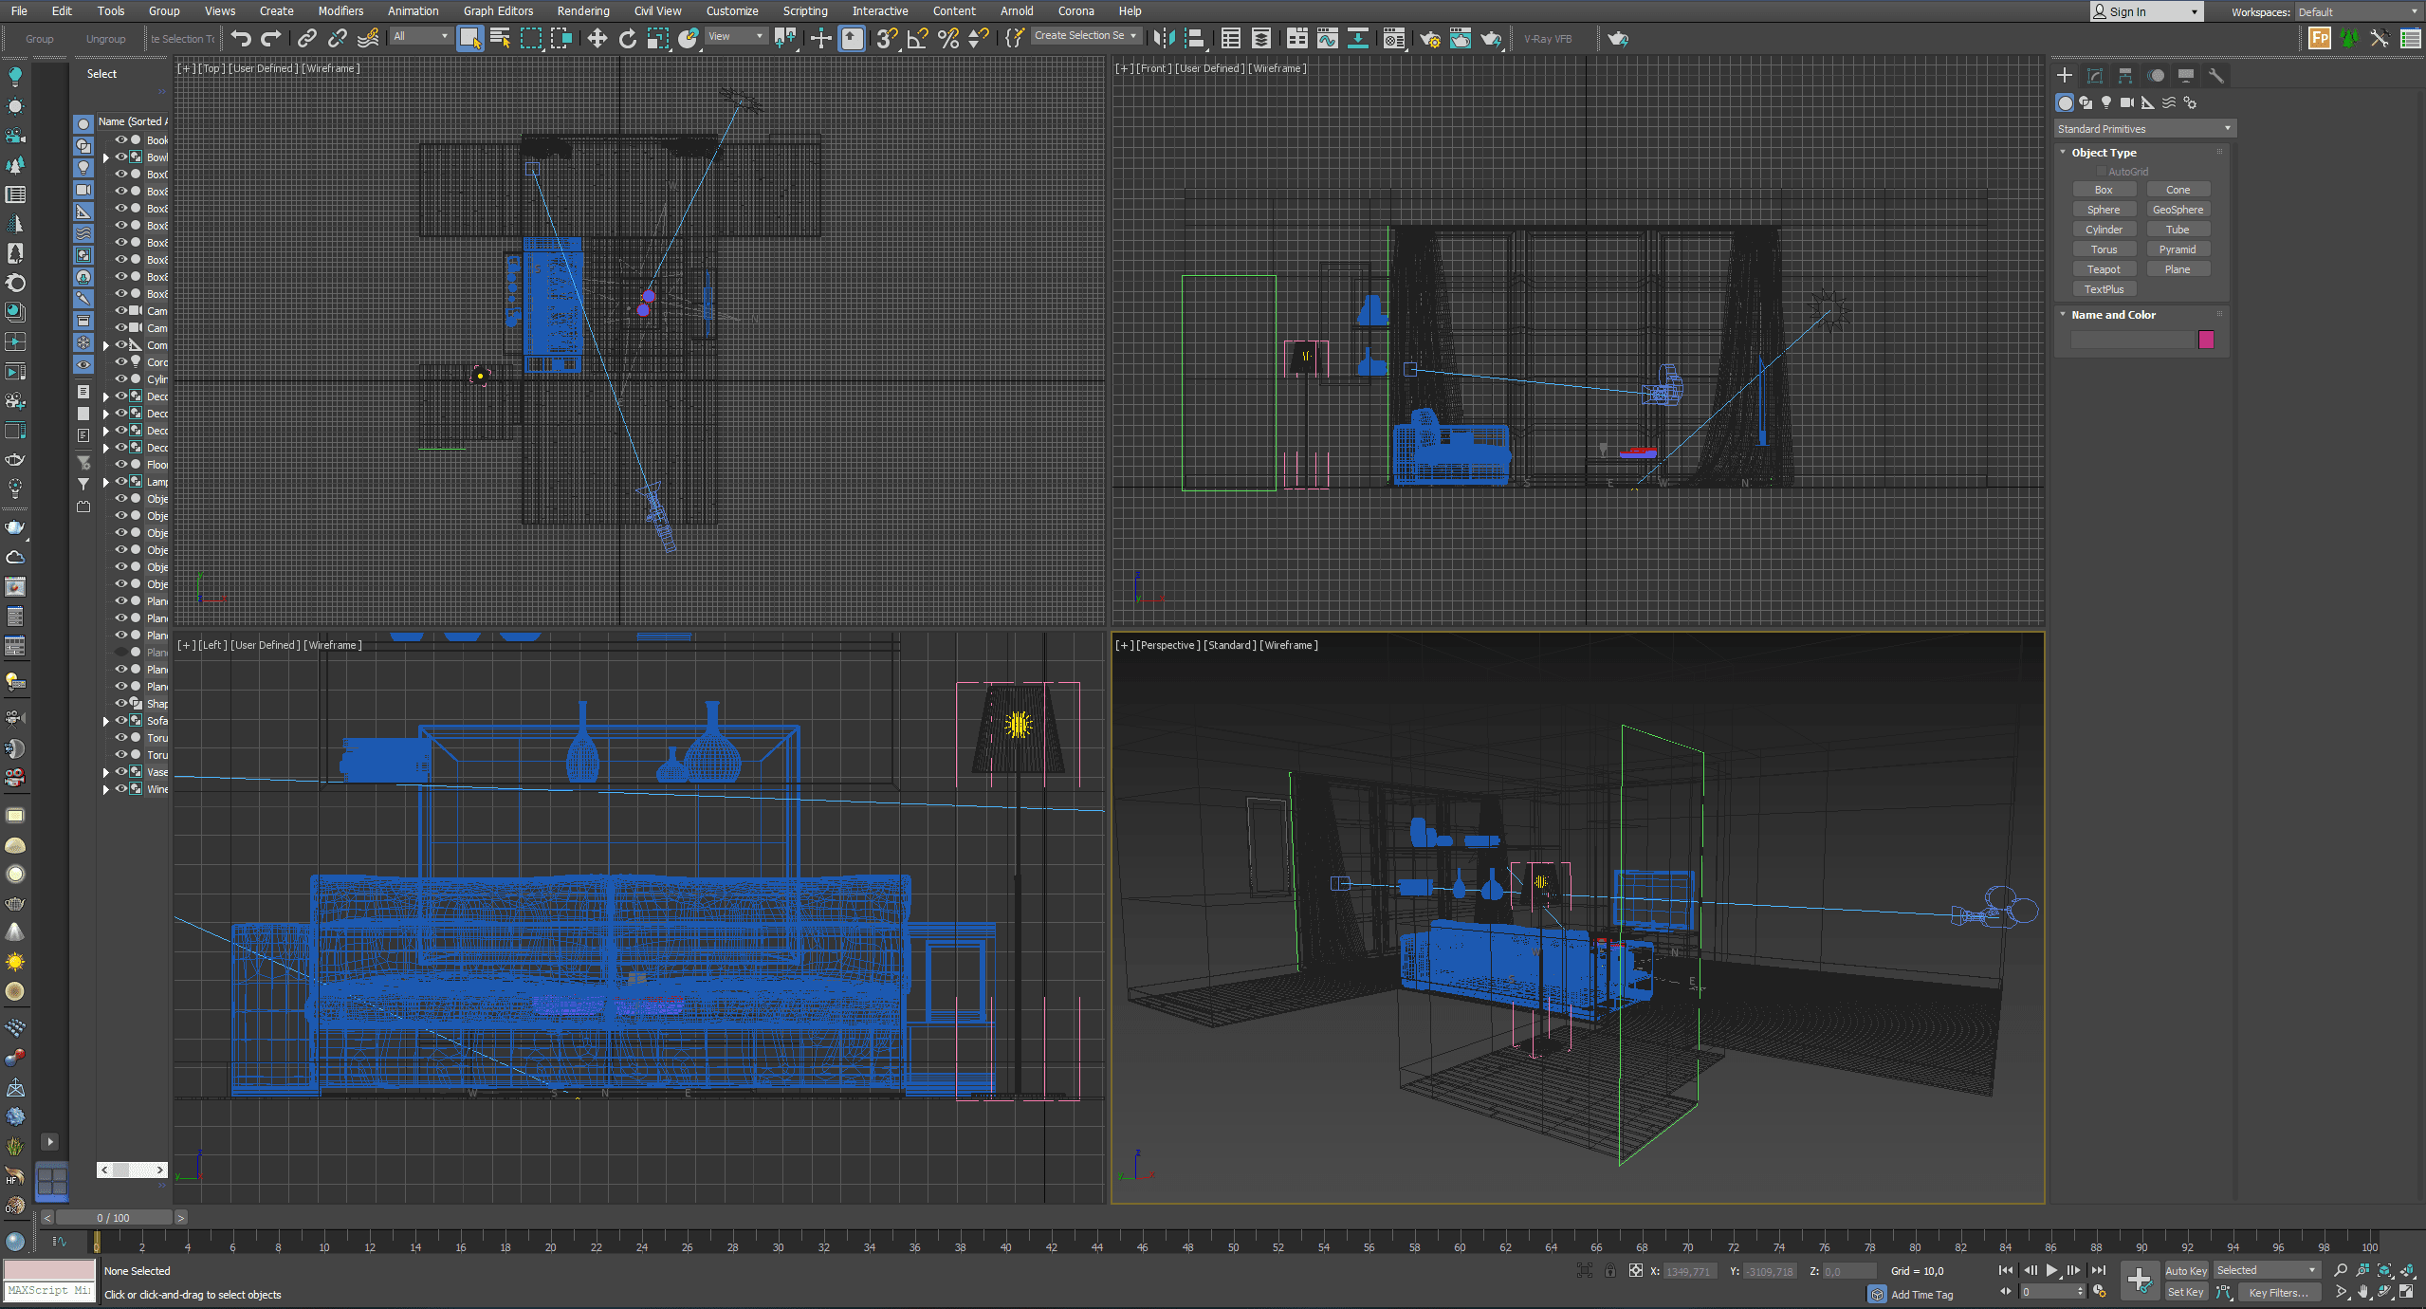This screenshot has height=1309, width=2426.
Task: Activate the Select and Scale tool
Action: 658,38
